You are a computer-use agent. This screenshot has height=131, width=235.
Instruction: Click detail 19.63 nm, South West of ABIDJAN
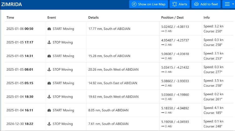click(x=113, y=97)
